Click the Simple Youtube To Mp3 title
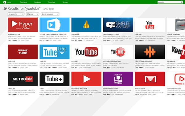The height and width of the screenshot is (116, 185). point(111,34)
